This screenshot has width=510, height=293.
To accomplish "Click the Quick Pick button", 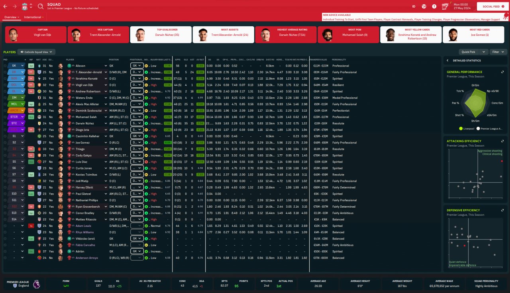I will pyautogui.click(x=469, y=52).
